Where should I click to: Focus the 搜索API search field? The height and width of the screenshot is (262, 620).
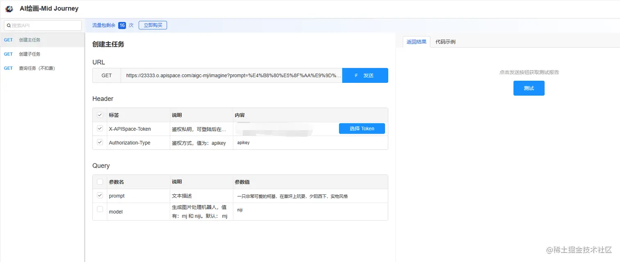43,25
